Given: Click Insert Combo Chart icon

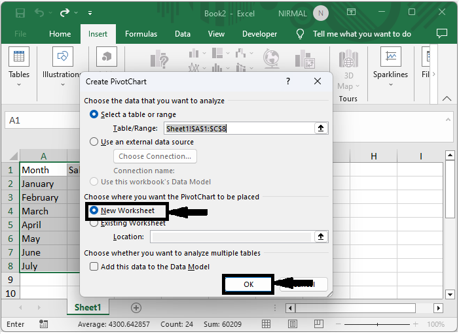Looking at the screenshot, I should pyautogui.click(x=240, y=68).
